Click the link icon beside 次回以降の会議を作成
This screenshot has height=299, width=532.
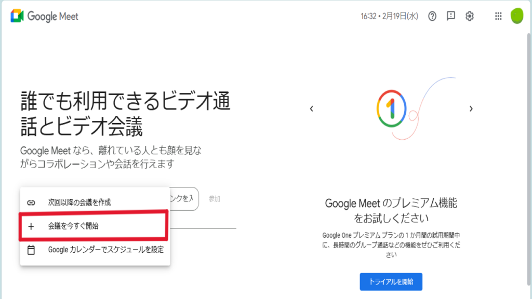pos(31,203)
